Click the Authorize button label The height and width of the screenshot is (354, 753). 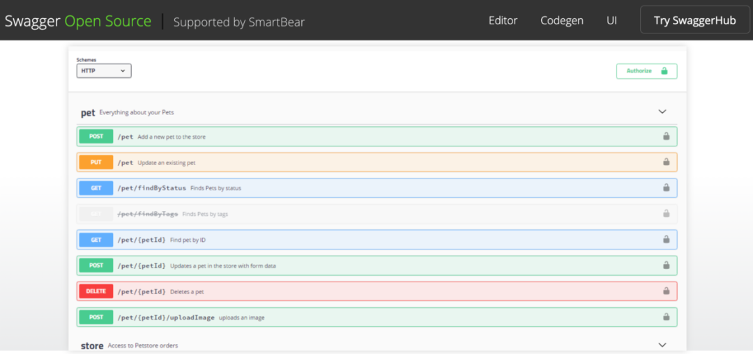click(x=639, y=71)
